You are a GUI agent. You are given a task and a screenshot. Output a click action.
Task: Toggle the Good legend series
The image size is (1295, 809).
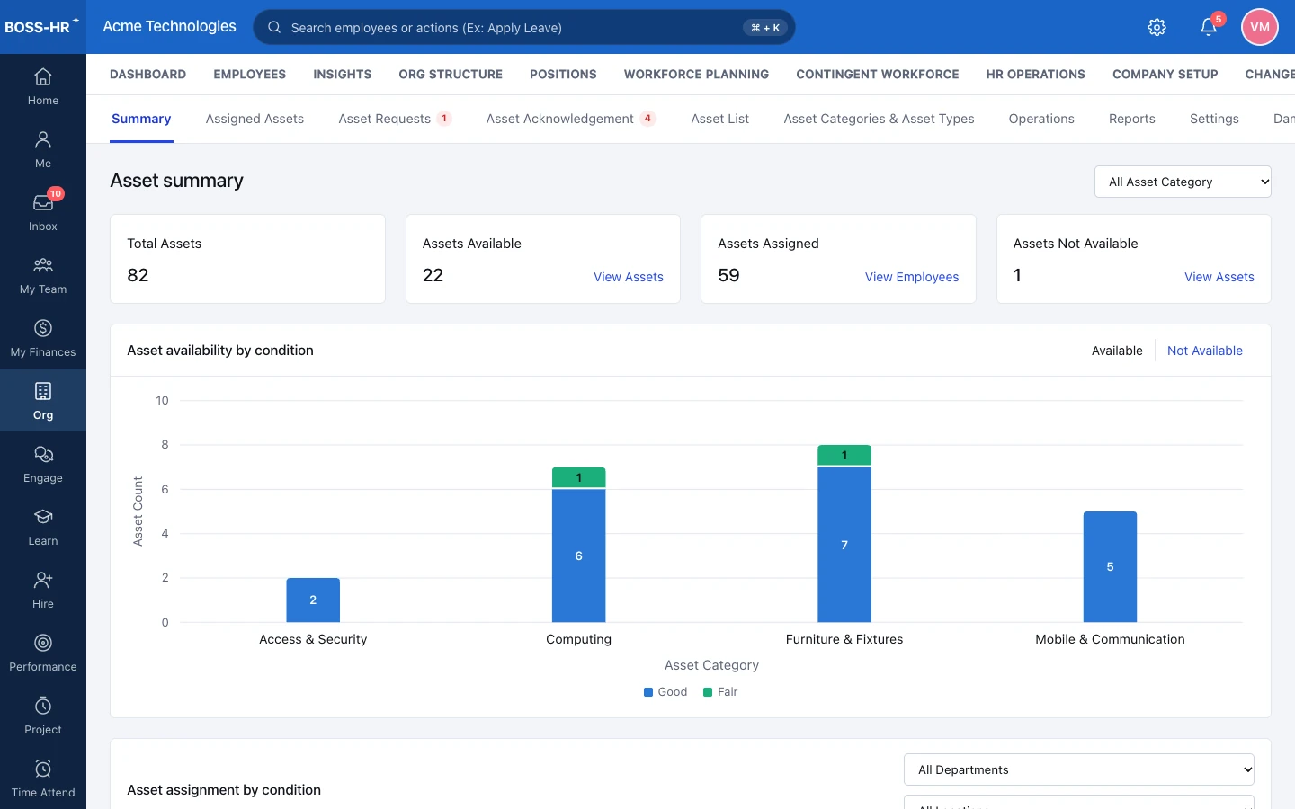[x=665, y=692]
